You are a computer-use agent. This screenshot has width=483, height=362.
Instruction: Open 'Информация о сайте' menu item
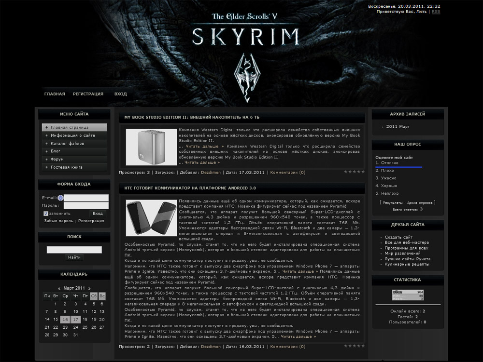(74, 135)
